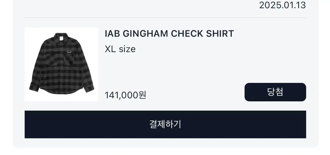
Task: Click the divider line under the date
Action: pos(165,18)
